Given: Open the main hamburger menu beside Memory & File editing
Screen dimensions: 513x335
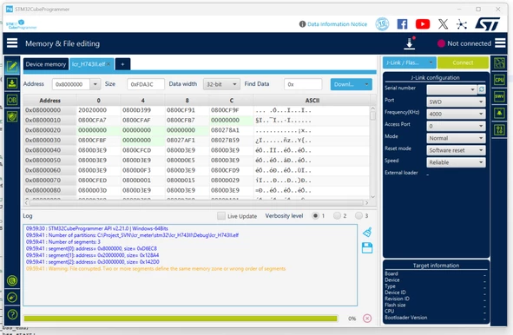Looking at the screenshot, I should point(12,43).
